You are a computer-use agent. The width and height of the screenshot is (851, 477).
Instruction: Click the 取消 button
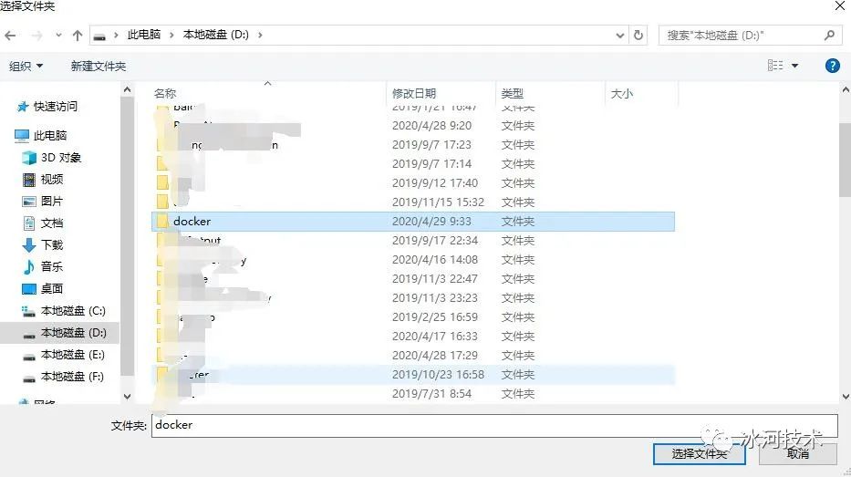click(797, 453)
